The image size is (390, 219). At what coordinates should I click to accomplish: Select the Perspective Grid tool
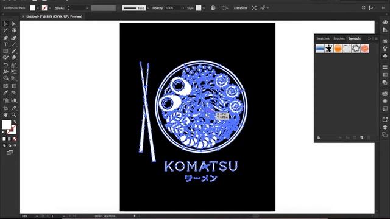click(13, 78)
